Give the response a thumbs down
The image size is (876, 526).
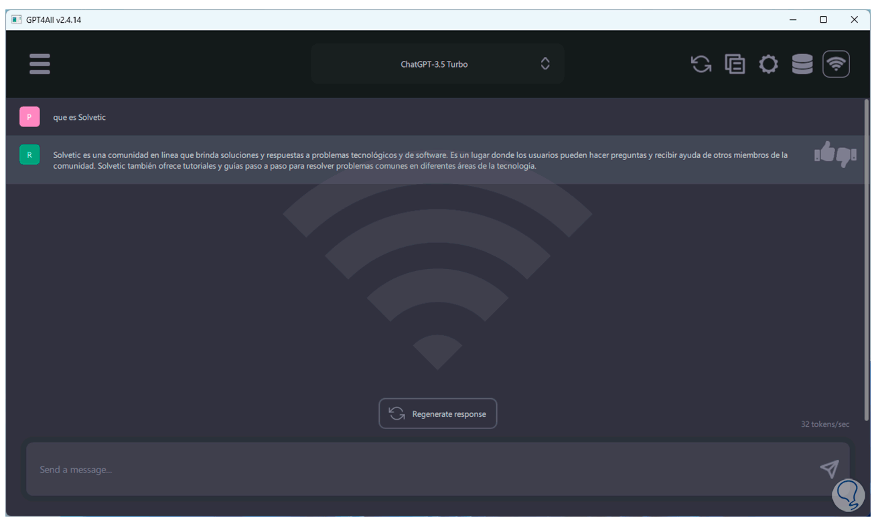point(846,156)
